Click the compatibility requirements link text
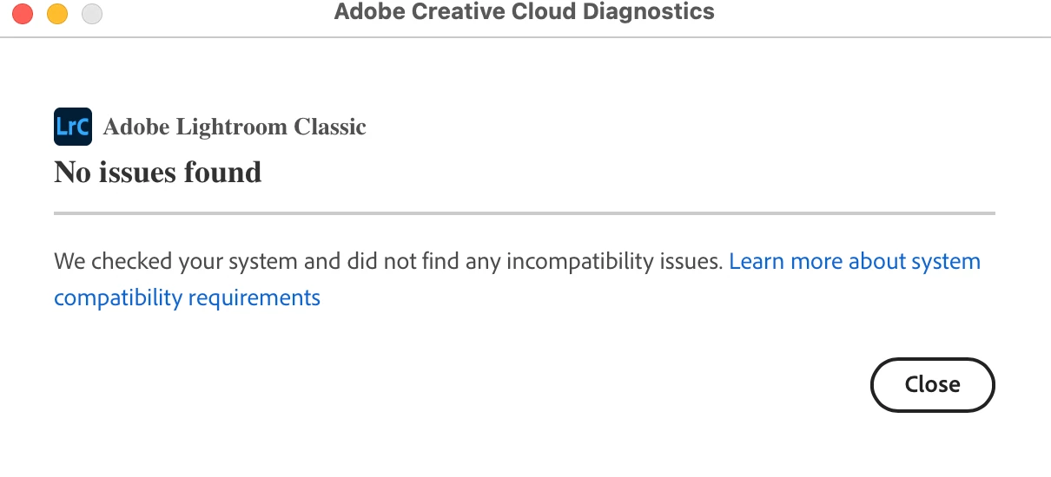 click(187, 297)
